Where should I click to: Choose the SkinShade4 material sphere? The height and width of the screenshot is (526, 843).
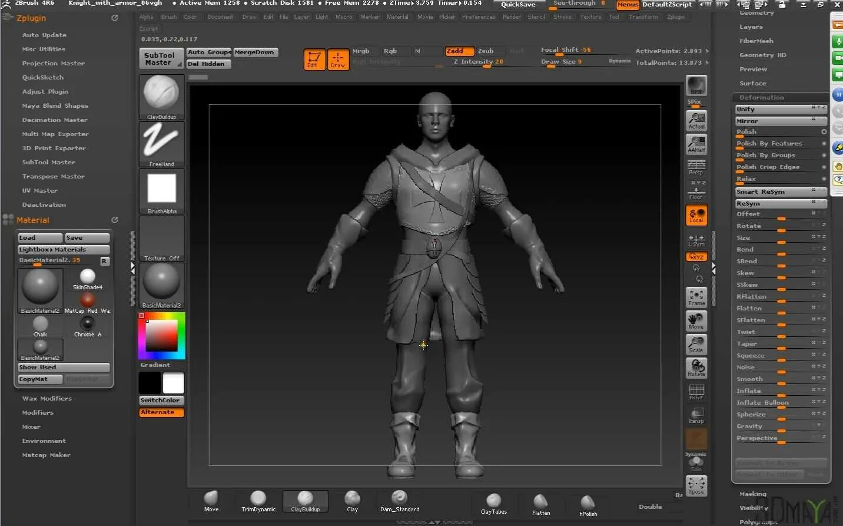coord(88,279)
